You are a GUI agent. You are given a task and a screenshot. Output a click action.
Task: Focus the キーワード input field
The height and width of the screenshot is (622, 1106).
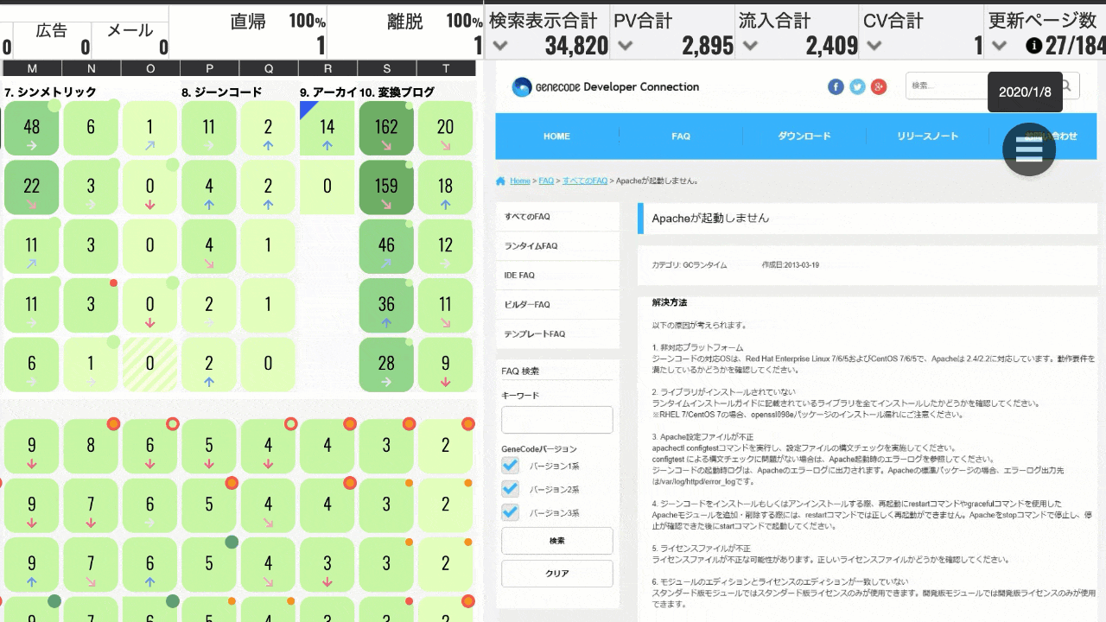click(556, 420)
